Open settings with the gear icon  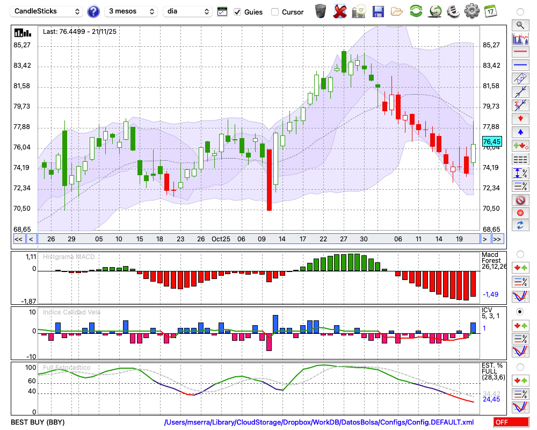coord(471,11)
